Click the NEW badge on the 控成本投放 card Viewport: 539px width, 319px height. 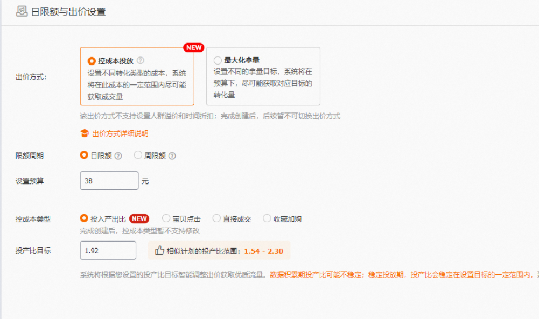pos(193,47)
